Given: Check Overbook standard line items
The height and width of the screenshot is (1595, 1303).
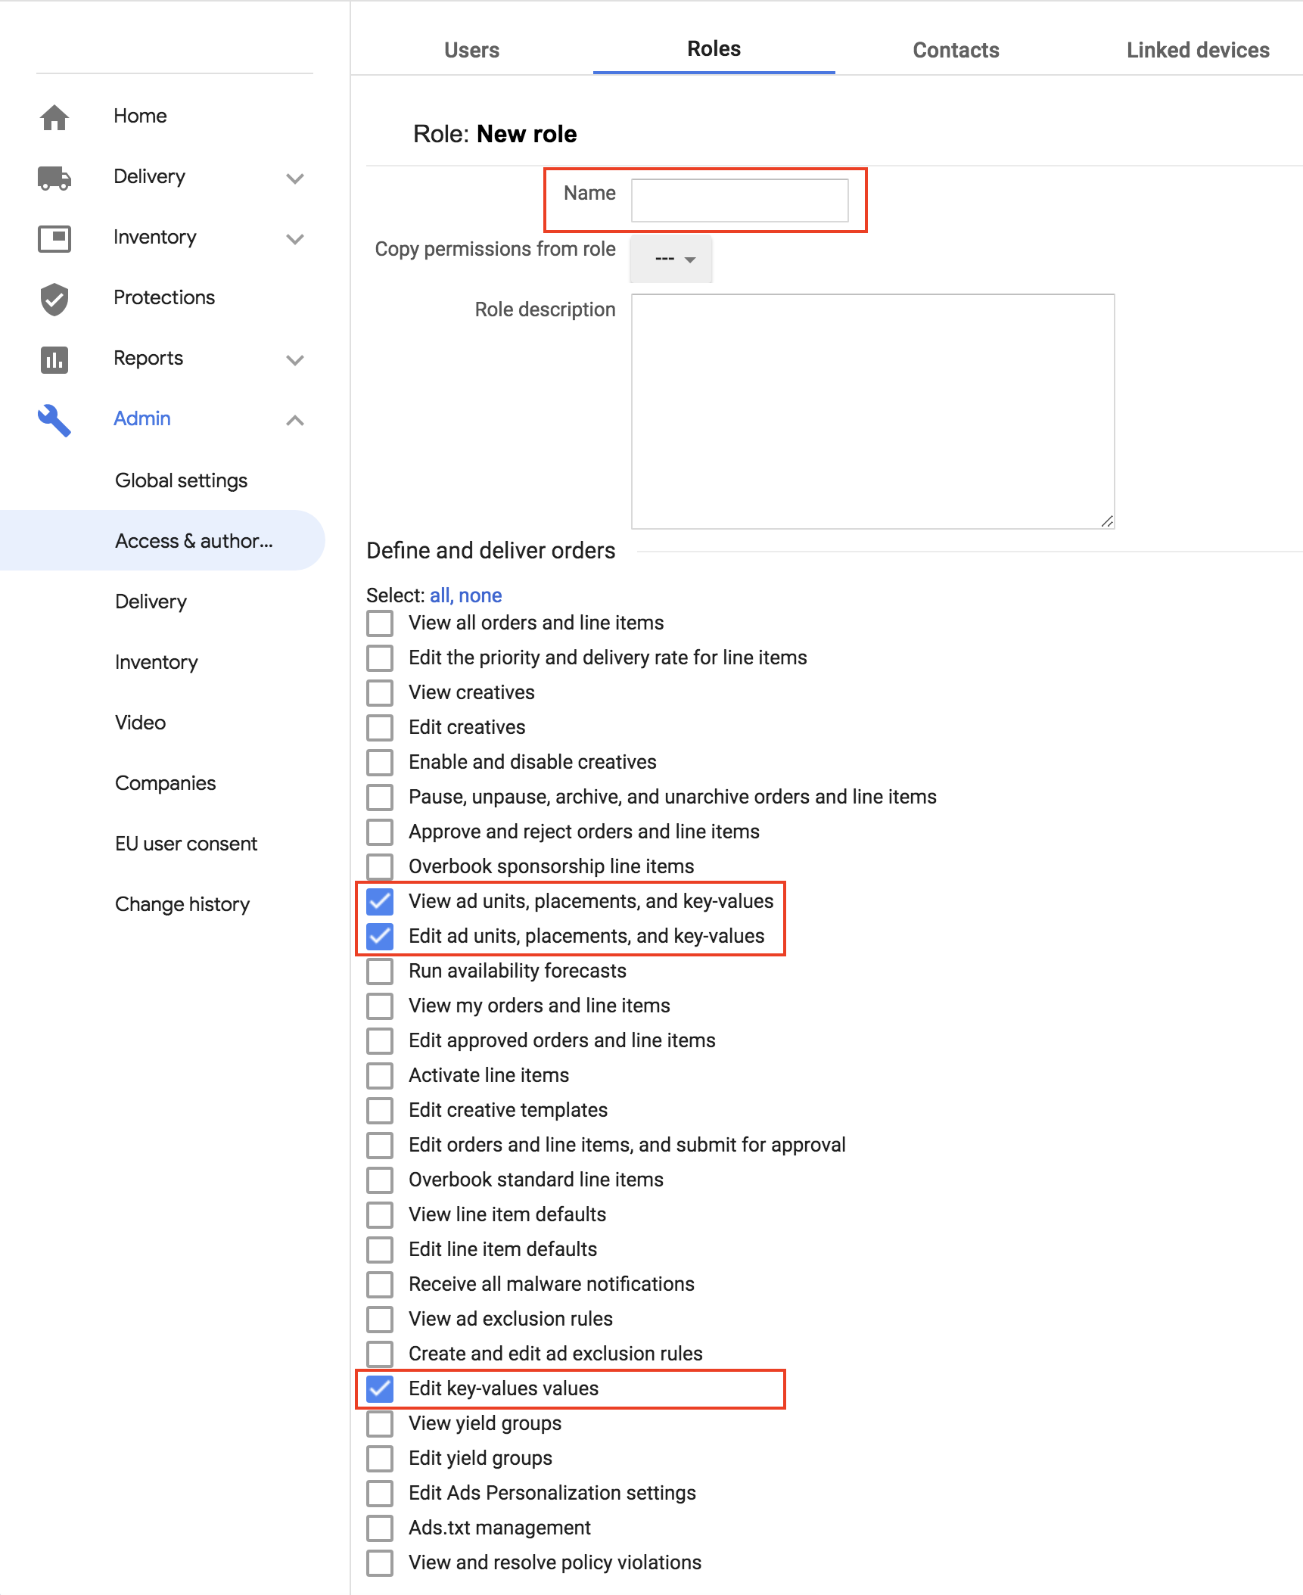Looking at the screenshot, I should [380, 1180].
